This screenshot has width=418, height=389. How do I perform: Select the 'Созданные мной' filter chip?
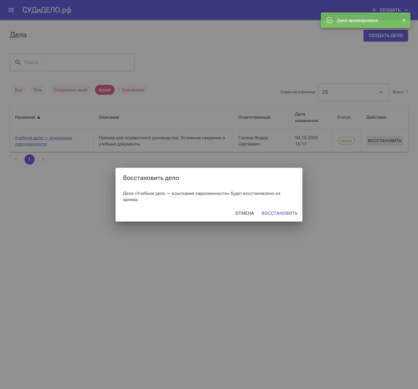point(70,90)
